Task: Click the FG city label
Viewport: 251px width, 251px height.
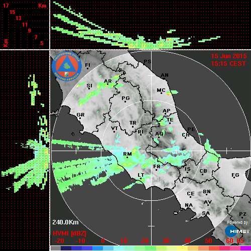Action: 235,175
